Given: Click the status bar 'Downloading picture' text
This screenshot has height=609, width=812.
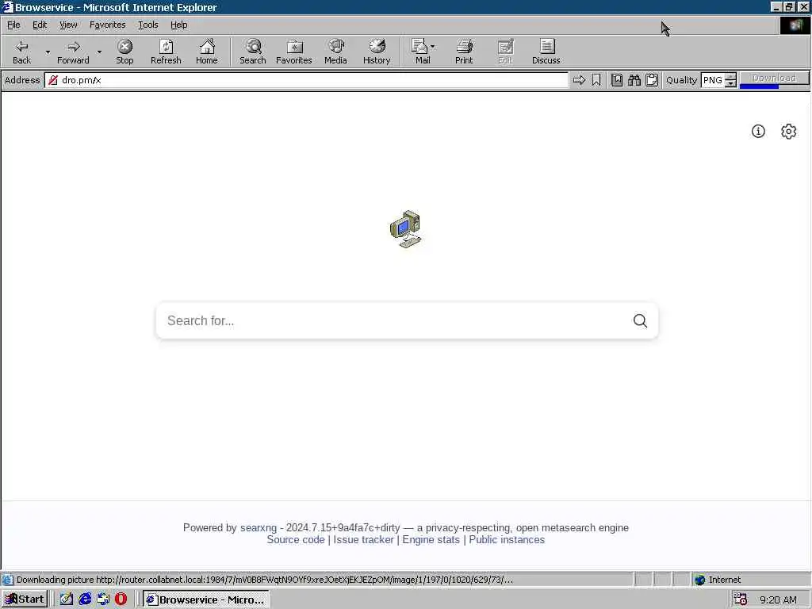Looking at the screenshot, I should click(x=264, y=580).
